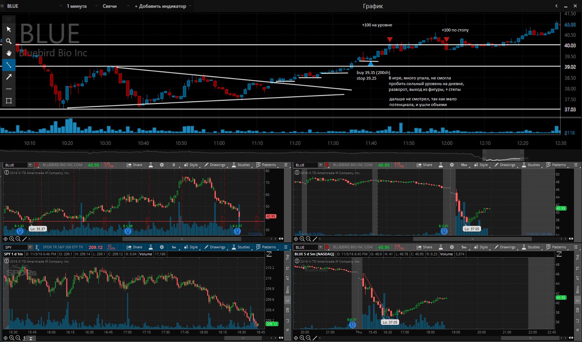Image resolution: width=582 pixels, height=342 pixels.
Task: Zoom in on SPY chart
Action: 12,338
